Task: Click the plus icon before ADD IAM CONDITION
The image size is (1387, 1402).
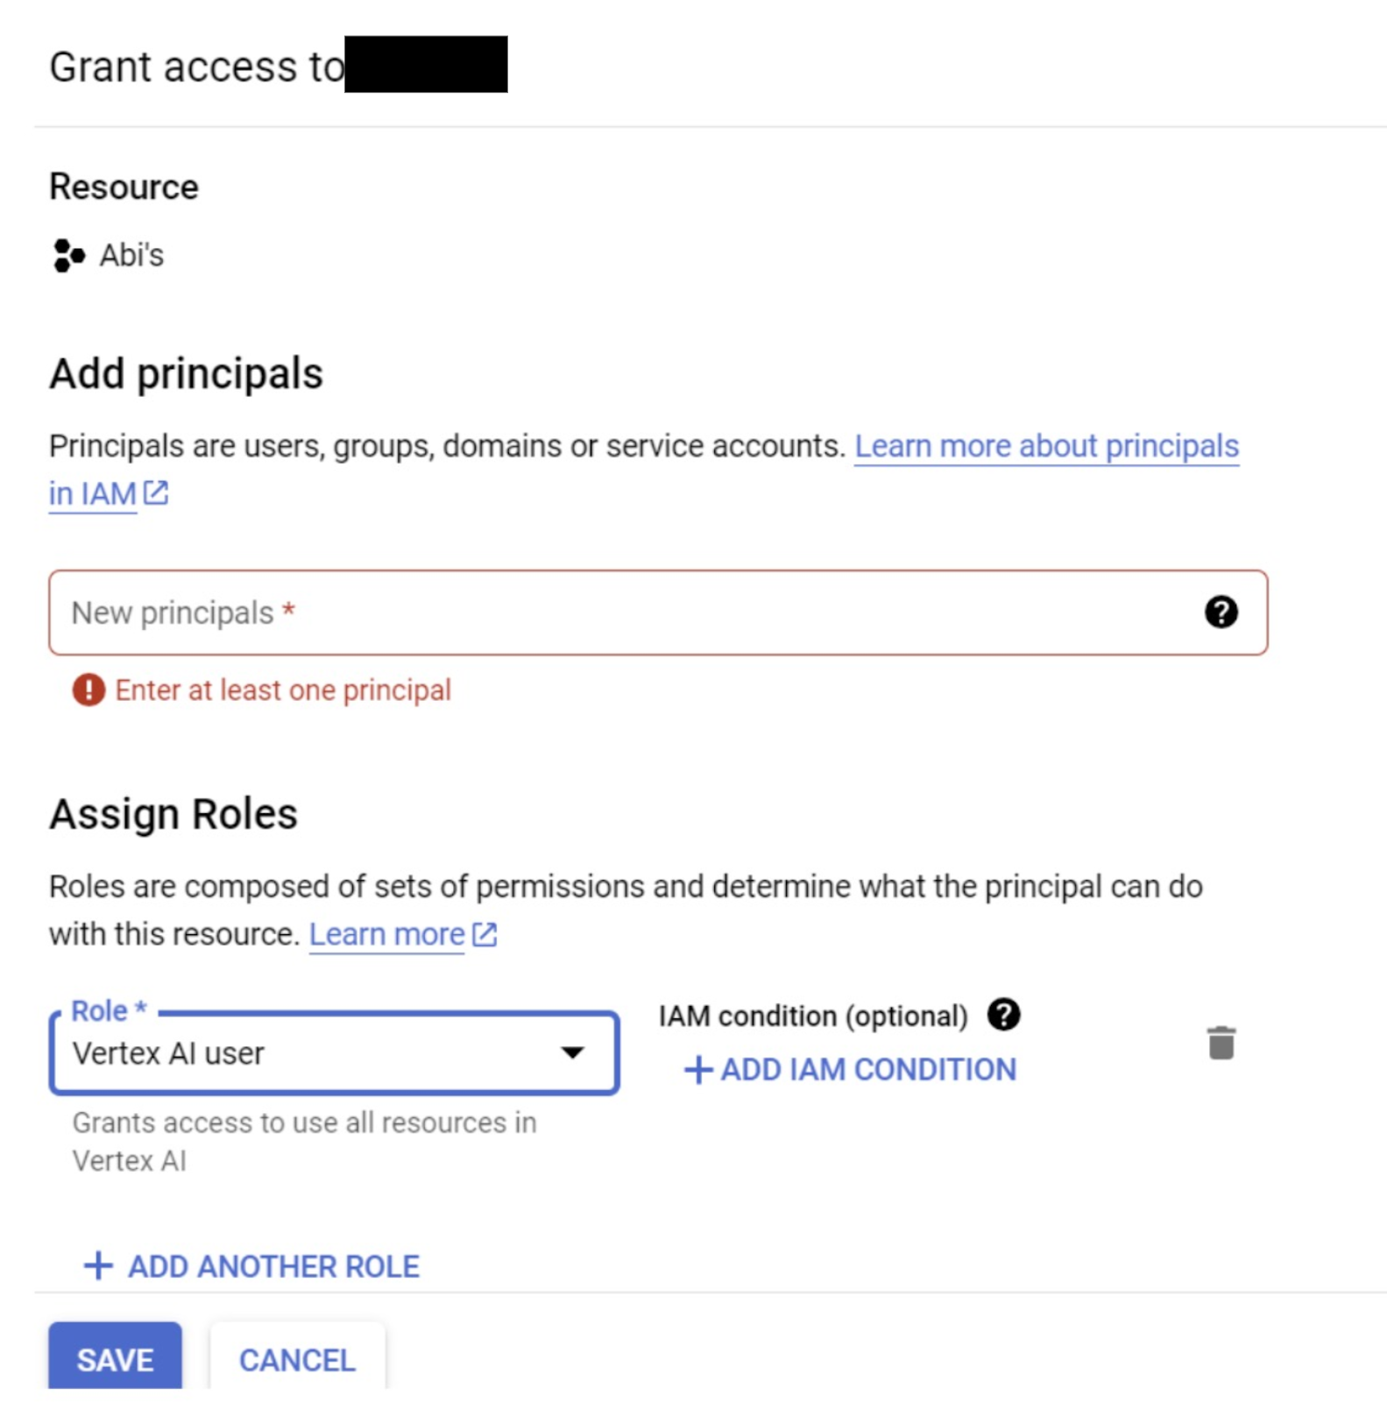Action: point(697,1070)
